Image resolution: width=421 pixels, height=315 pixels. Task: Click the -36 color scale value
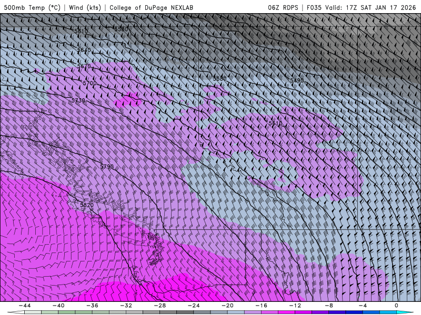(x=92, y=306)
